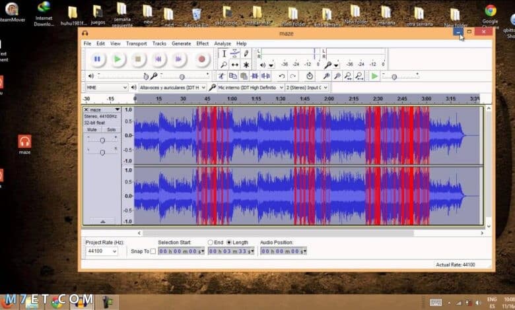Click the Fit Selection zoom icon
Image resolution: width=515 pixels, height=310 pixels.
click(x=348, y=76)
